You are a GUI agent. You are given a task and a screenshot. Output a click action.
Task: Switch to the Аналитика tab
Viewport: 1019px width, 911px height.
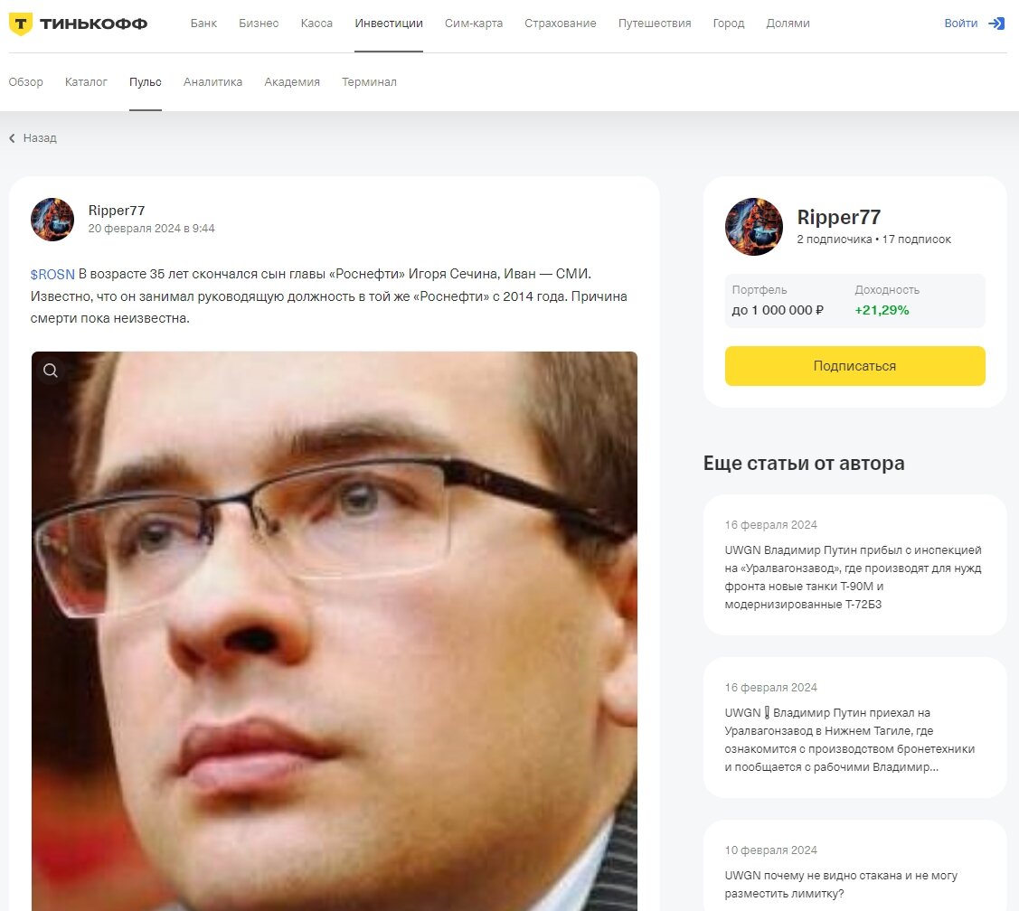[212, 82]
